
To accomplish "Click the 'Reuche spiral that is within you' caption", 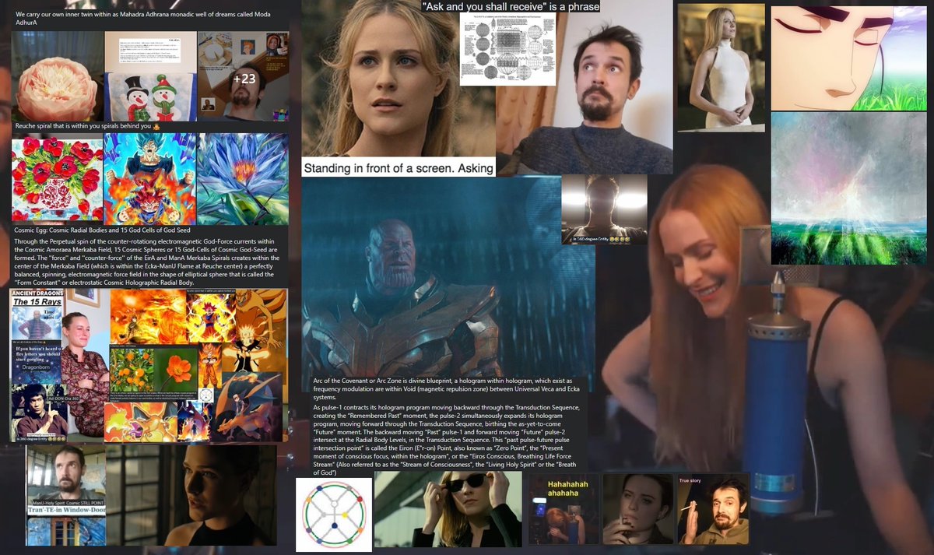I will (x=88, y=126).
